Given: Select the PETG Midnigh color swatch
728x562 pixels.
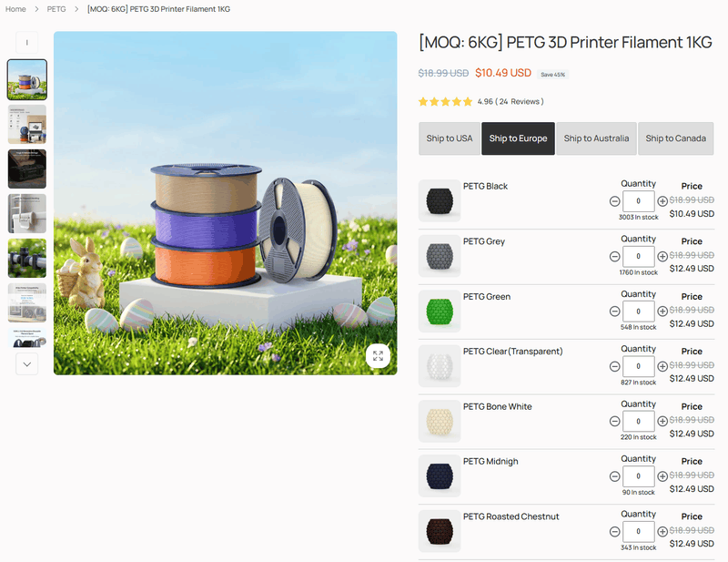Looking at the screenshot, I should pos(440,476).
